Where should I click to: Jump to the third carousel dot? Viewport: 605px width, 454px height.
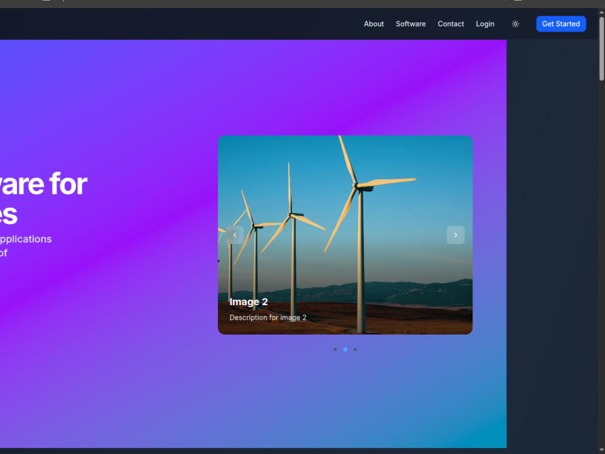click(x=355, y=349)
